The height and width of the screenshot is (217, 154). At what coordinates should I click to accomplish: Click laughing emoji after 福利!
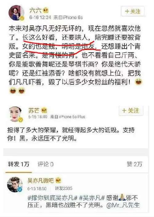[x=138, y=82]
